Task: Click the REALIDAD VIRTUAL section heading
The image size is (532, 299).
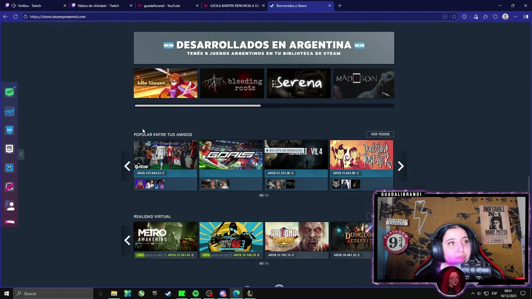Action: coord(153,216)
